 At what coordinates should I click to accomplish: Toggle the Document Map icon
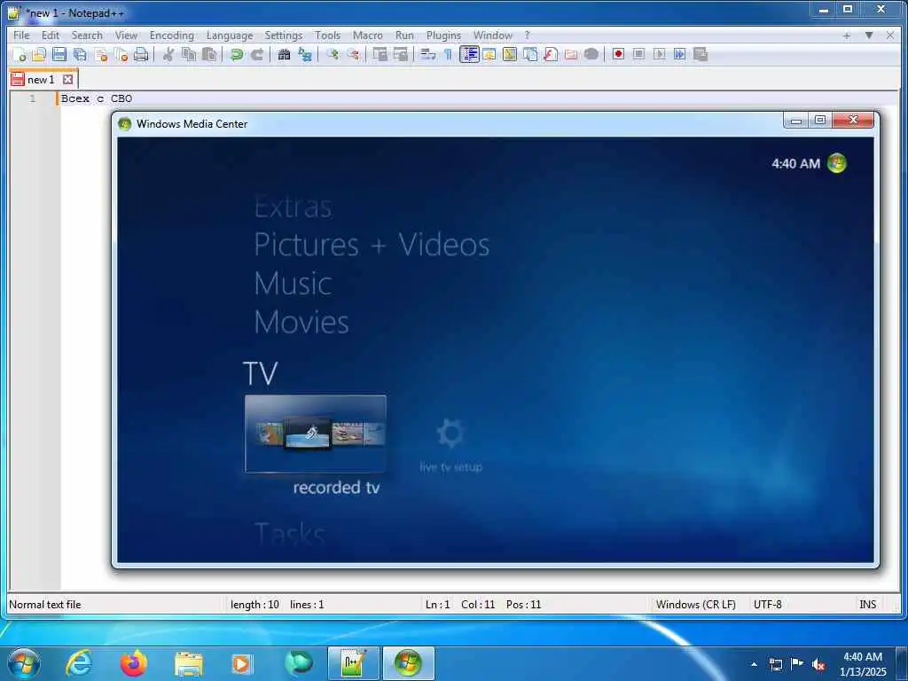[x=510, y=54]
